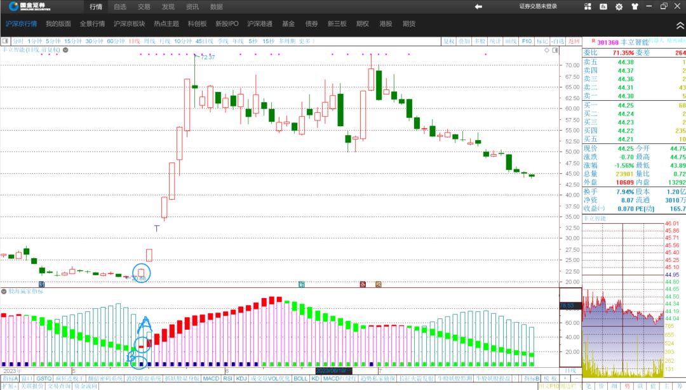Open the grid layout icon
Image resolution: width=686 pixels, height=390 pixels.
tap(588, 6)
